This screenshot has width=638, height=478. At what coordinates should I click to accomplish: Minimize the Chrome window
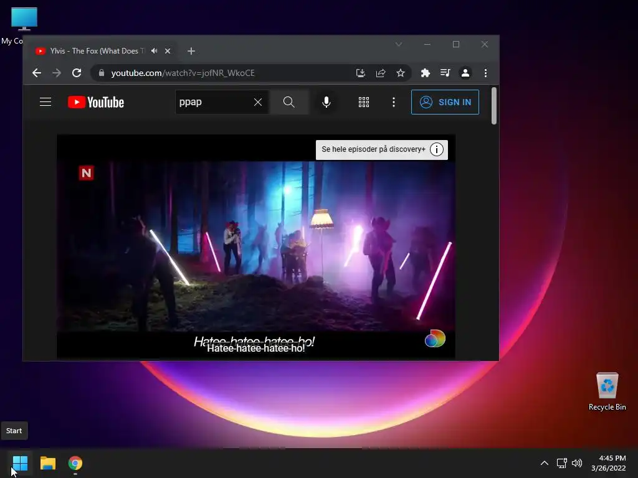click(x=427, y=44)
